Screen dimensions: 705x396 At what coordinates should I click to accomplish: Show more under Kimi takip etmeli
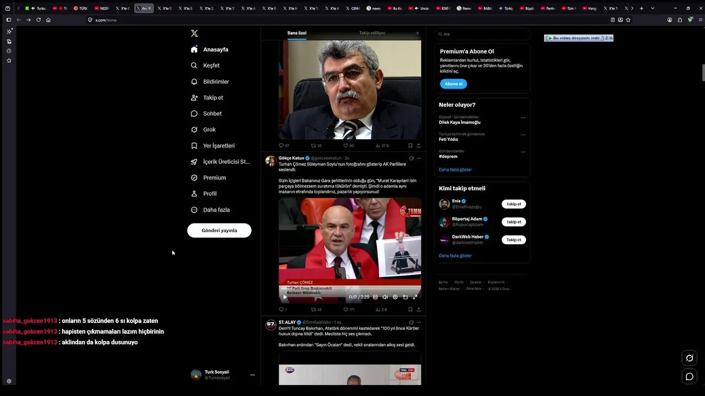455,256
